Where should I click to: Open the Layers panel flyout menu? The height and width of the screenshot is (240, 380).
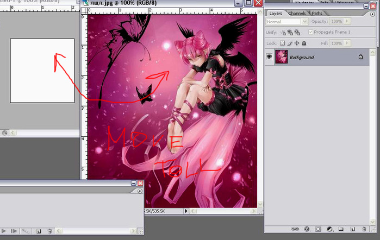point(372,14)
